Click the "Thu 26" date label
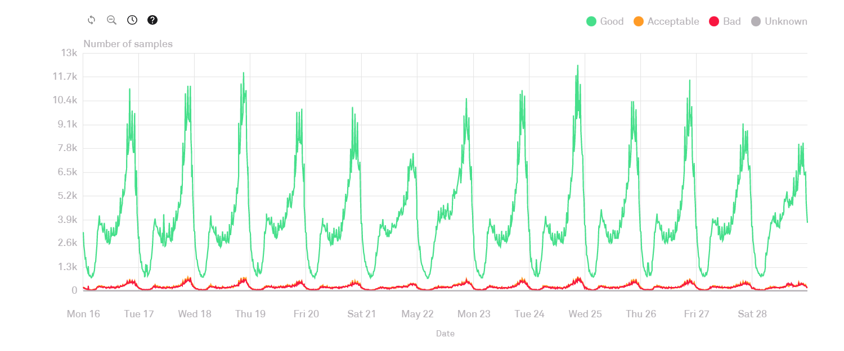 tap(641, 314)
